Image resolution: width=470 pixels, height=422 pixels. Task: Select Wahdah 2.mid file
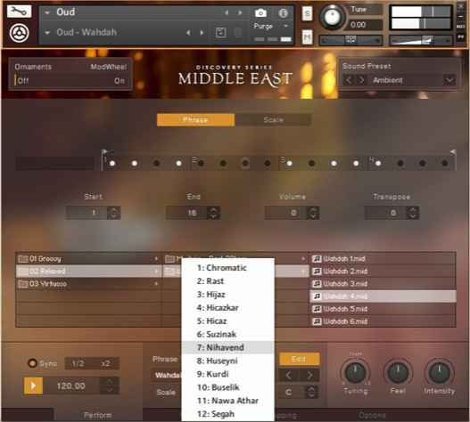tap(383, 272)
